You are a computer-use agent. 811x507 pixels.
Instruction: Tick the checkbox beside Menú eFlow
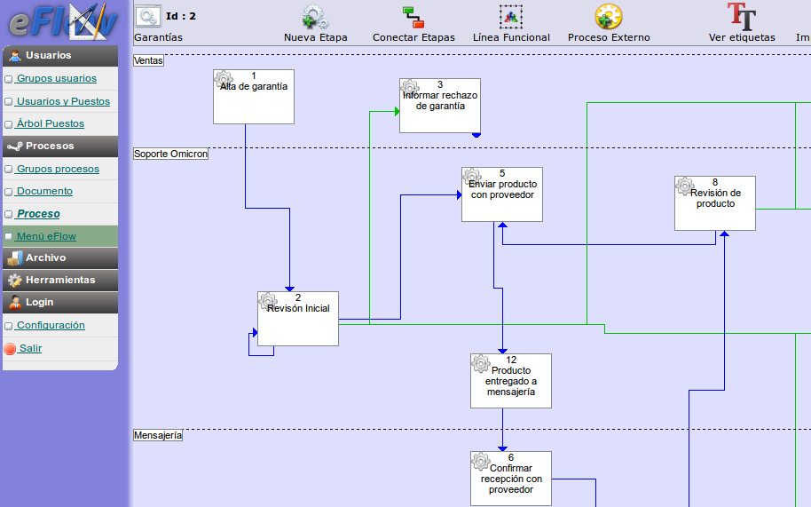point(9,237)
